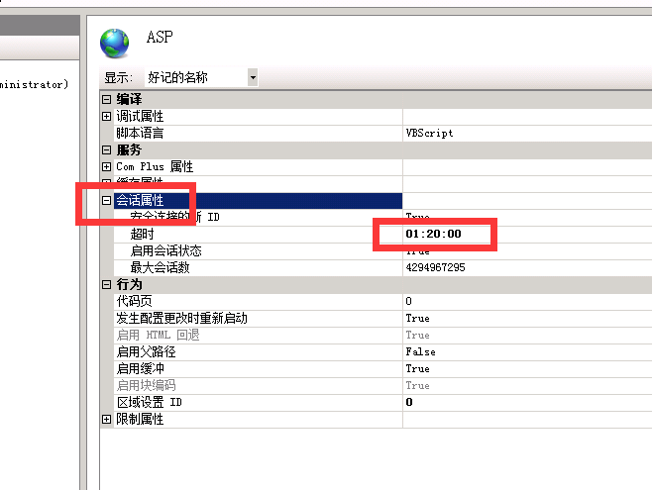The image size is (652, 490).
Task: Click the 4294967295 value
Action: point(435,267)
